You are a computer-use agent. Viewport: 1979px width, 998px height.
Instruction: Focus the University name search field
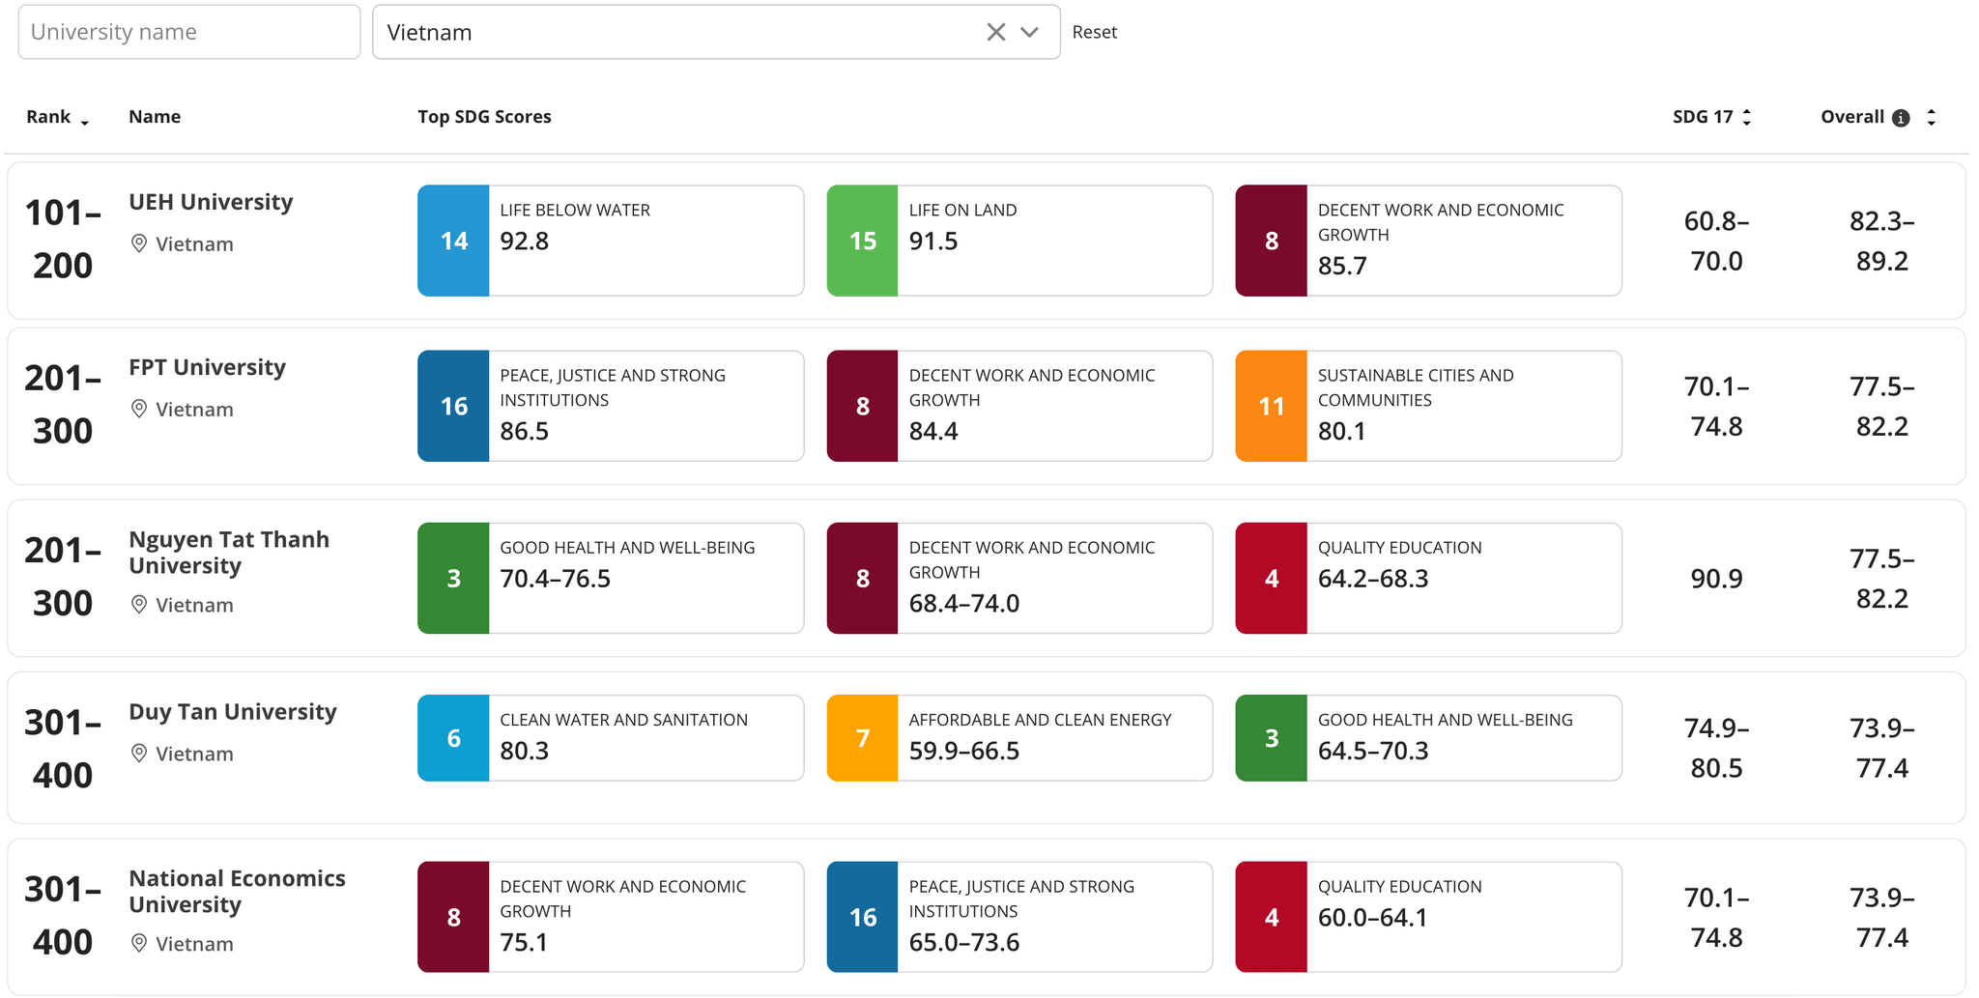point(189,32)
